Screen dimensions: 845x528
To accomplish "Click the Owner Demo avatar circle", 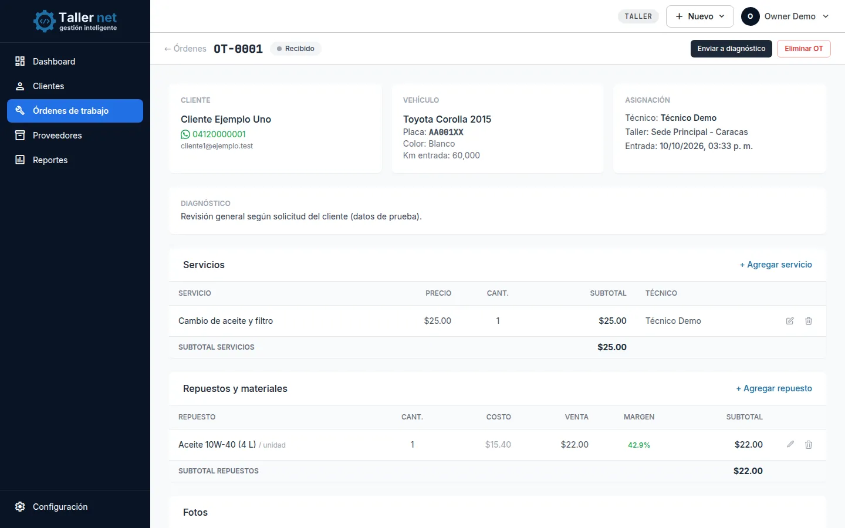I will pos(751,16).
